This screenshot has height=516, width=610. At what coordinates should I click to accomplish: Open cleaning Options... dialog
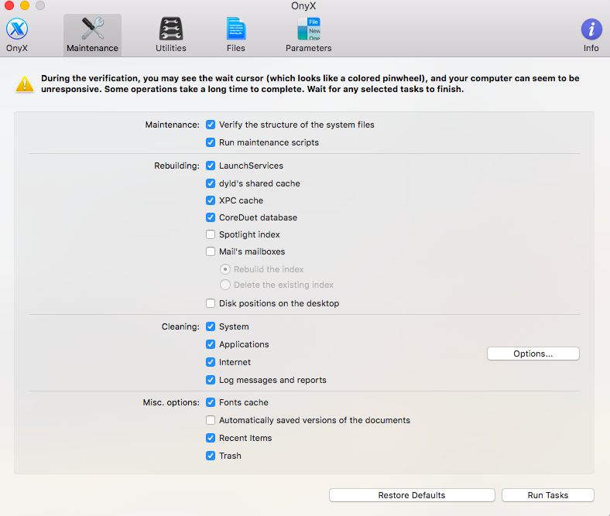click(x=533, y=354)
